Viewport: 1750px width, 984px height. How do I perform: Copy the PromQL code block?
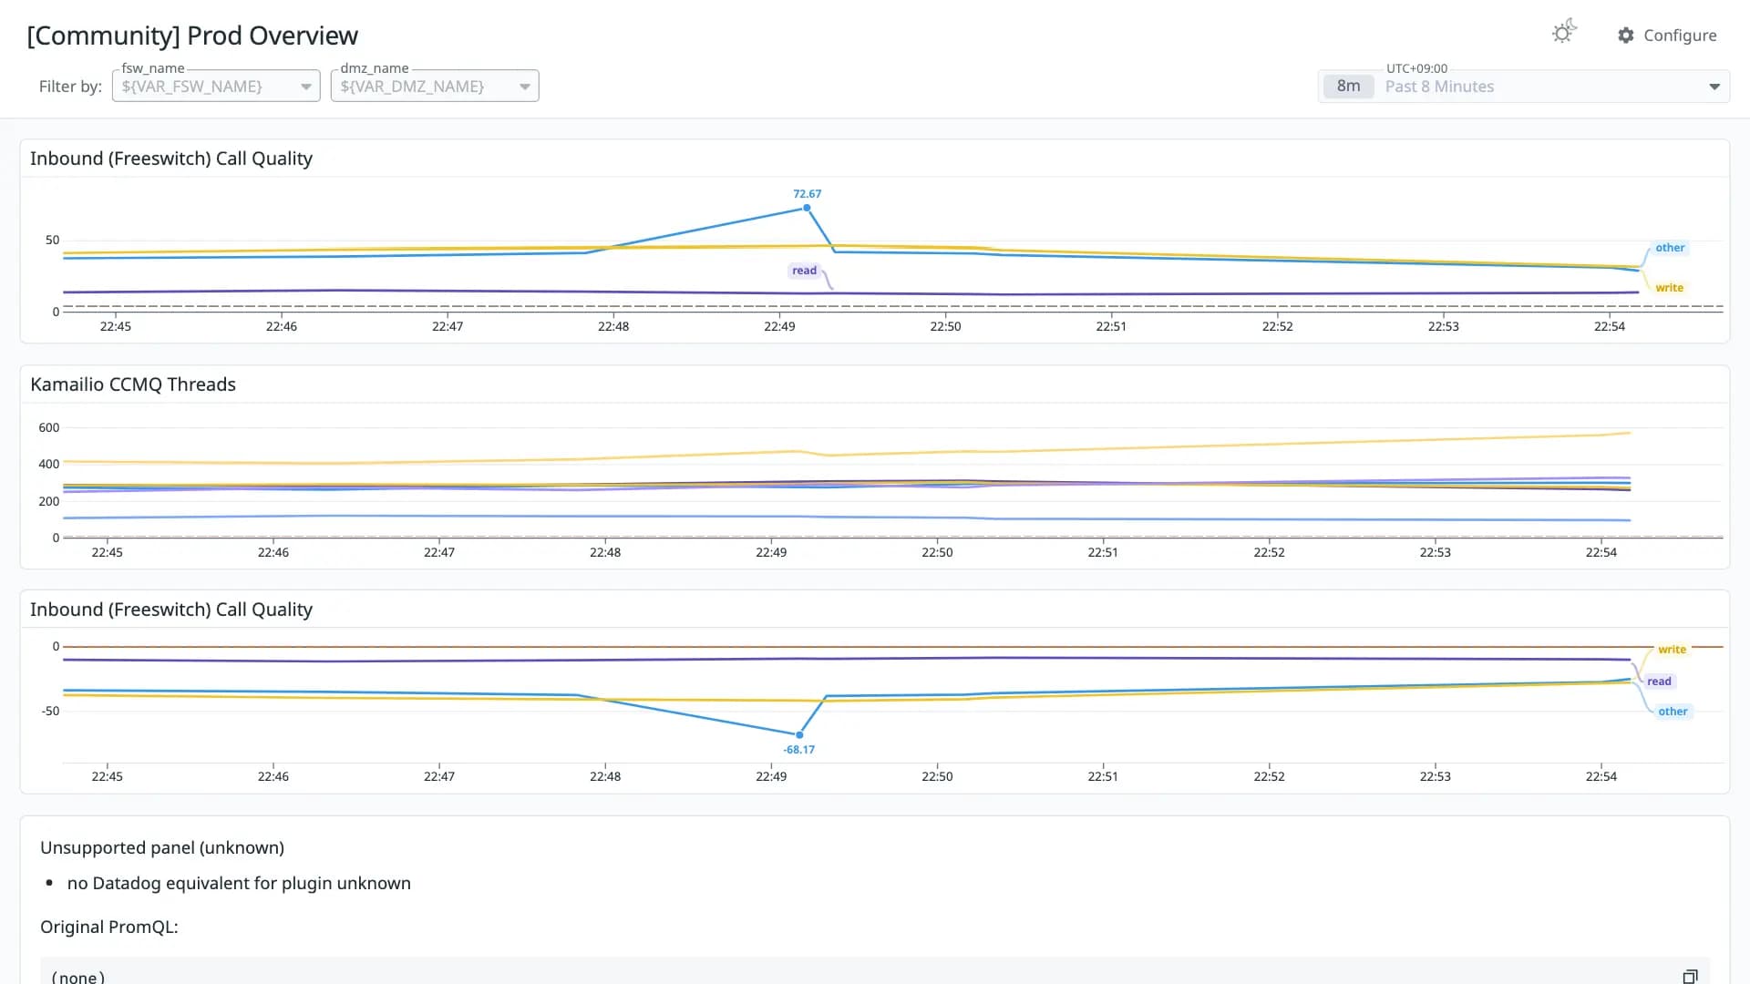point(1690,976)
